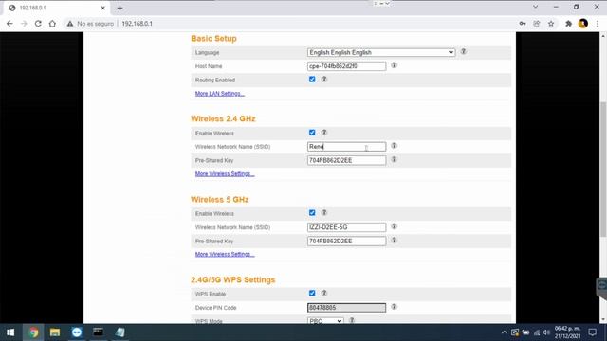This screenshot has width=607, height=341.
Task: Open TeamViewer from the taskbar
Action: (77, 332)
